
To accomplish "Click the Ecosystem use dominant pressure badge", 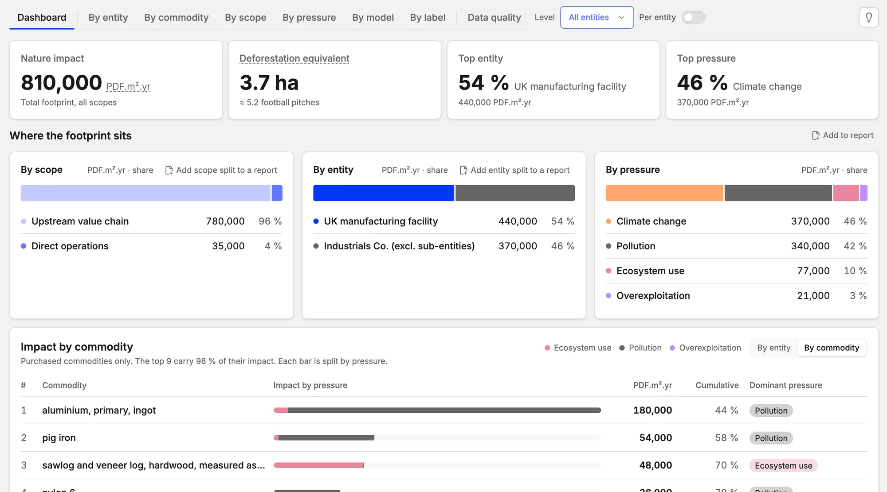I will pyautogui.click(x=783, y=465).
